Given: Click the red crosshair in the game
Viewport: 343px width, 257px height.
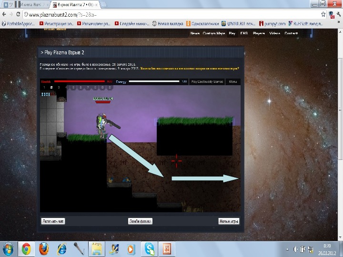Looking at the screenshot, I should [x=177, y=161].
